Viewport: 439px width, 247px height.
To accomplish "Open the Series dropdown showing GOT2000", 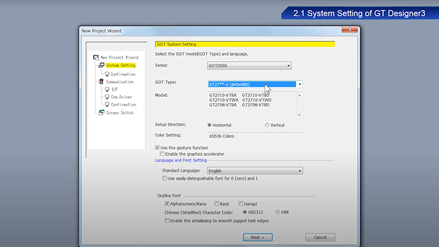I will (x=249, y=66).
